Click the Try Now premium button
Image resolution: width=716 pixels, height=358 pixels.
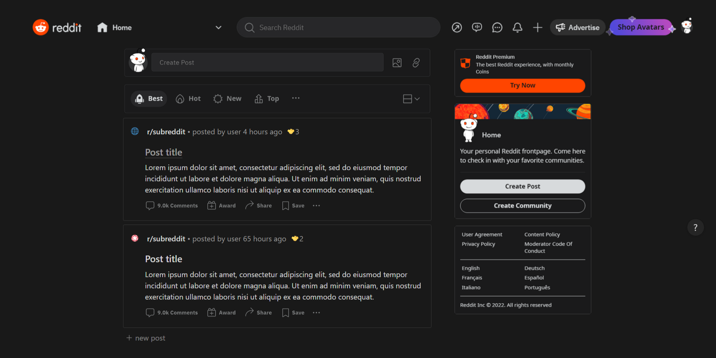tap(522, 85)
